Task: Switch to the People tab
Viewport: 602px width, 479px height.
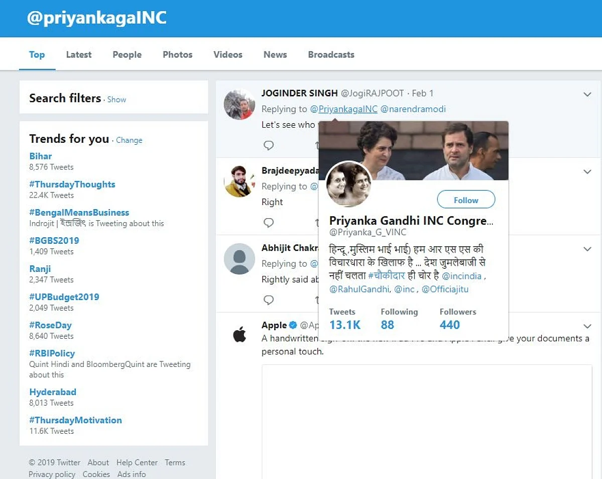Action: pos(127,55)
